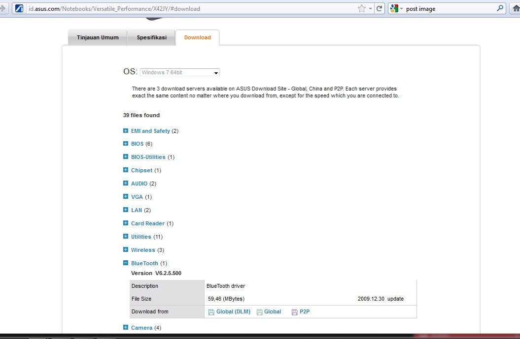Image resolution: width=520 pixels, height=339 pixels.
Task: Open the EMI and Safety category link
Action: tap(150, 131)
